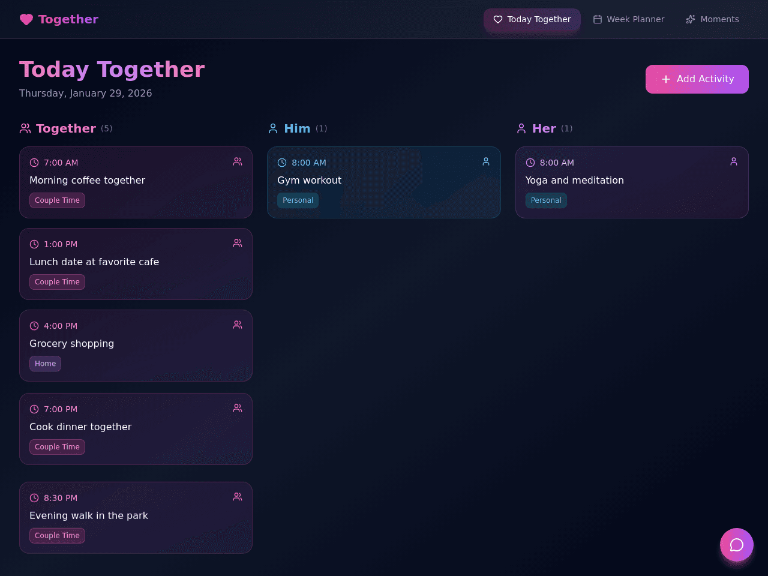Click the Thursday, January 29, 2026 date text

86,93
